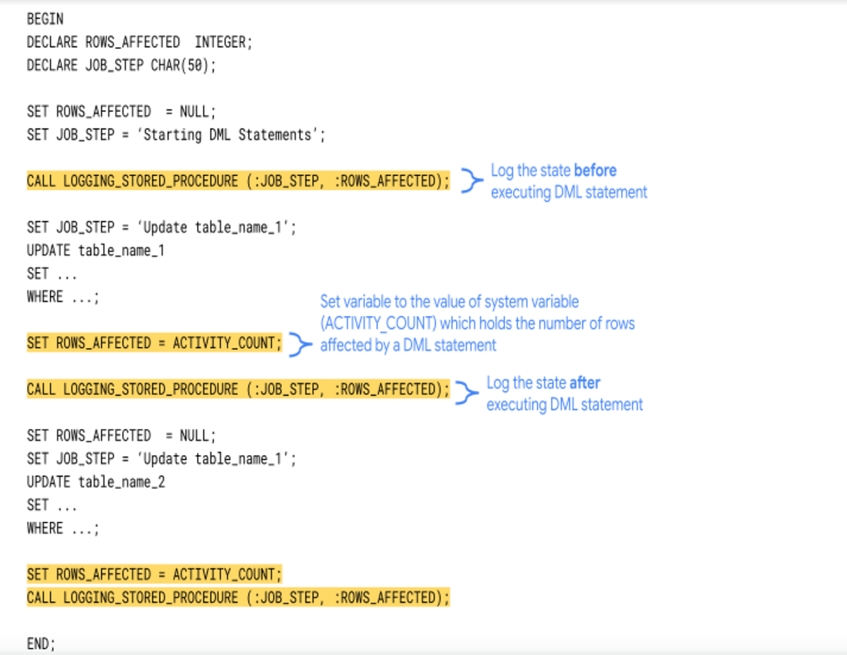The image size is (847, 655).
Task: Click the BEGIN keyword at the top
Action: coord(44,19)
